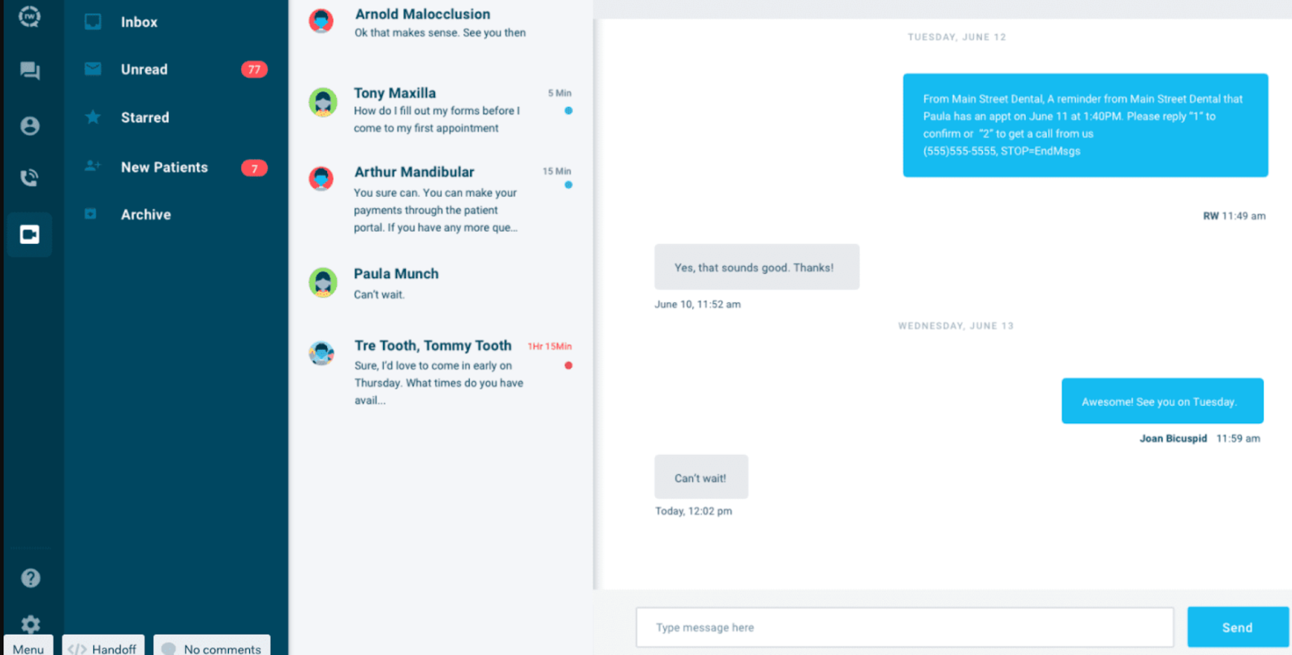The image size is (1292, 655).
Task: Click the Type message here field
Action: pyautogui.click(x=904, y=627)
